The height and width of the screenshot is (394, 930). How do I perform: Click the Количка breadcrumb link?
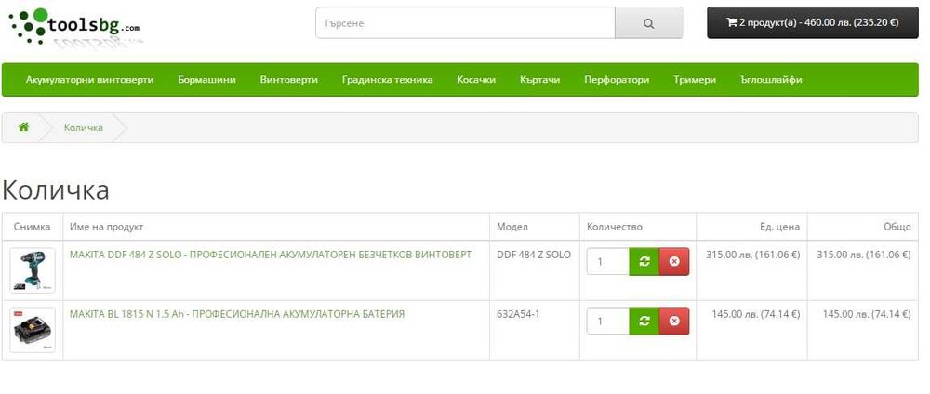click(84, 127)
